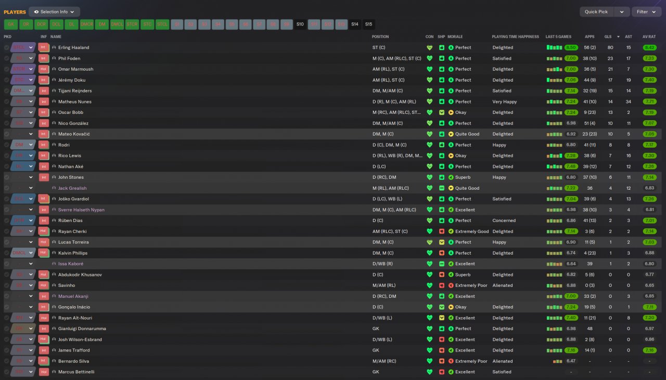Image resolution: width=666 pixels, height=380 pixels.
Task: Open the player info icon beside Phil Foden
Action: [54, 58]
